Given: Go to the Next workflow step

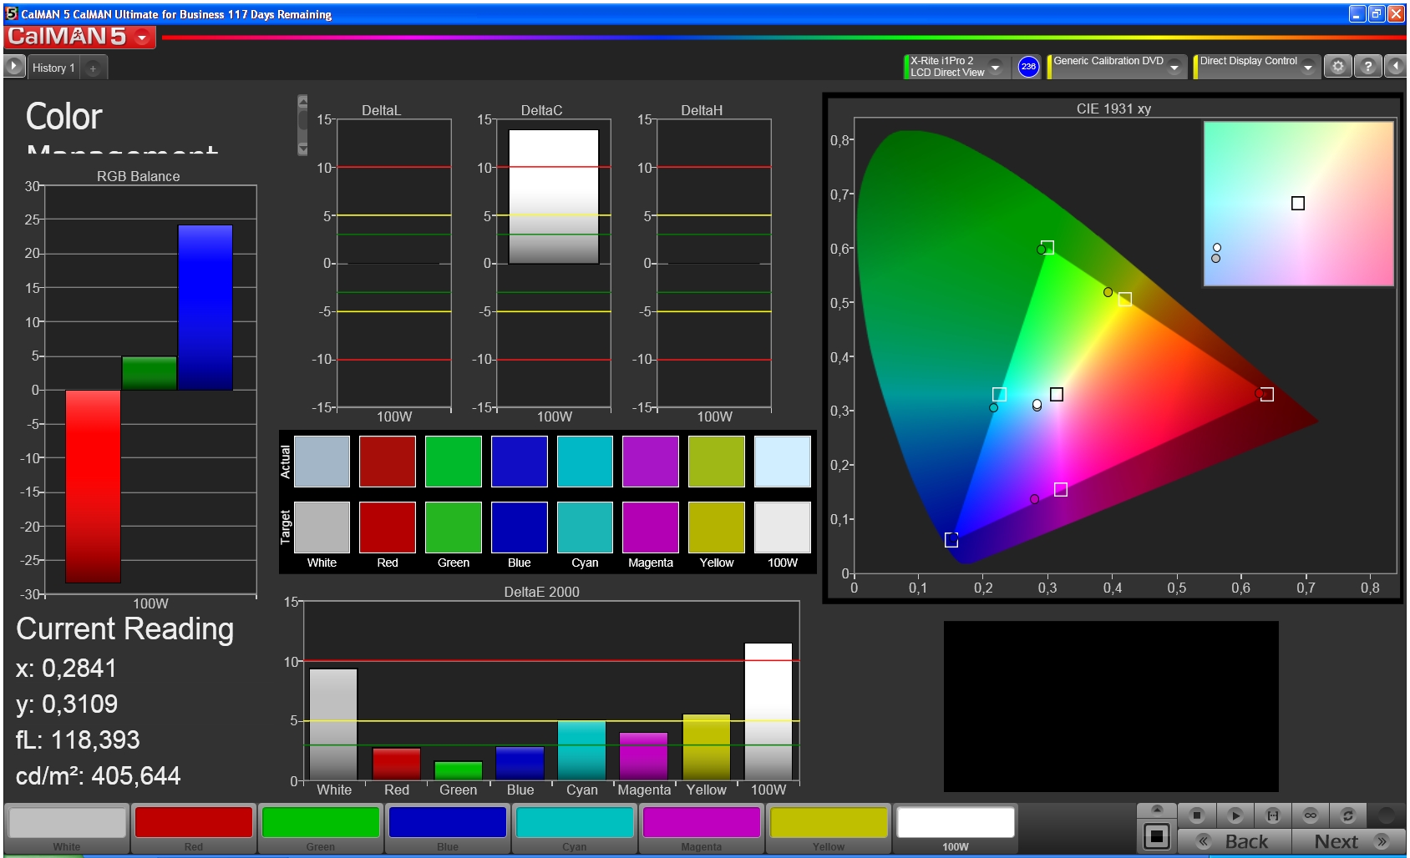Looking at the screenshot, I should click(x=1349, y=841).
